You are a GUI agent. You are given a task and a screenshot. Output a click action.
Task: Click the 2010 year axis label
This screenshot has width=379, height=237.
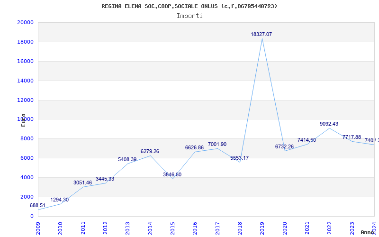click(61, 228)
